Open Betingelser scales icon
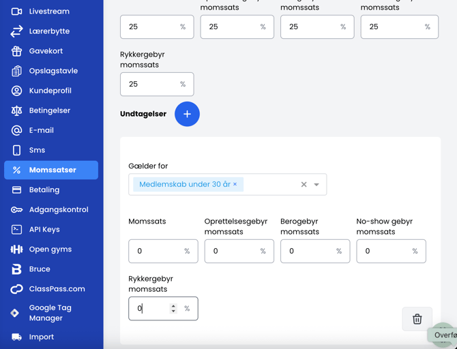The image size is (457, 349). (x=16, y=110)
